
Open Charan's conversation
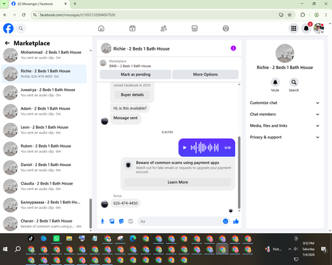click(44, 224)
